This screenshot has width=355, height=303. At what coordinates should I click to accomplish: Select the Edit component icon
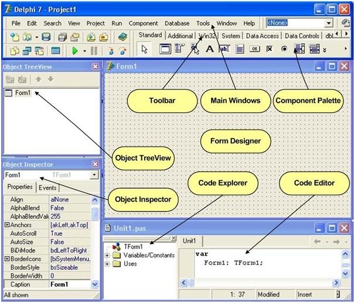(224, 49)
